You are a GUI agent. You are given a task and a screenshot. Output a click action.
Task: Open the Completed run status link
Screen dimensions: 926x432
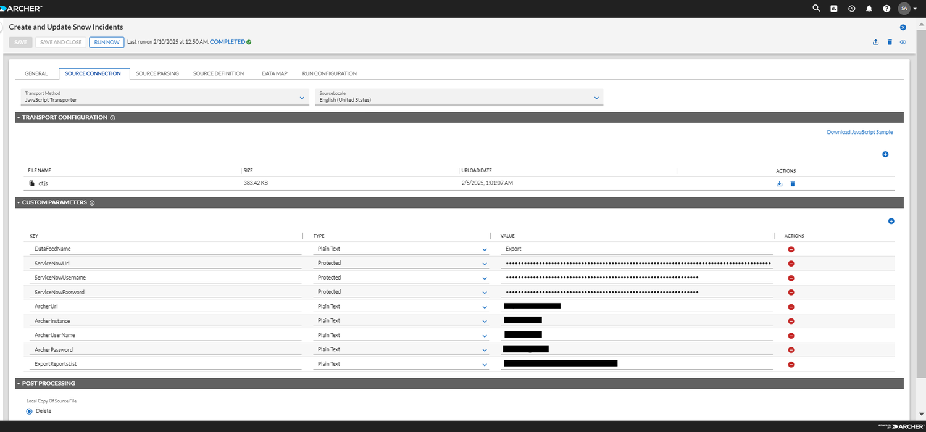tap(228, 42)
